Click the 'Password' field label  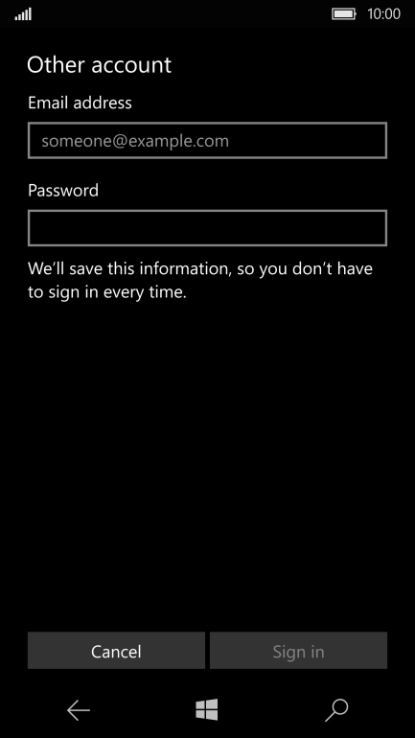click(63, 190)
